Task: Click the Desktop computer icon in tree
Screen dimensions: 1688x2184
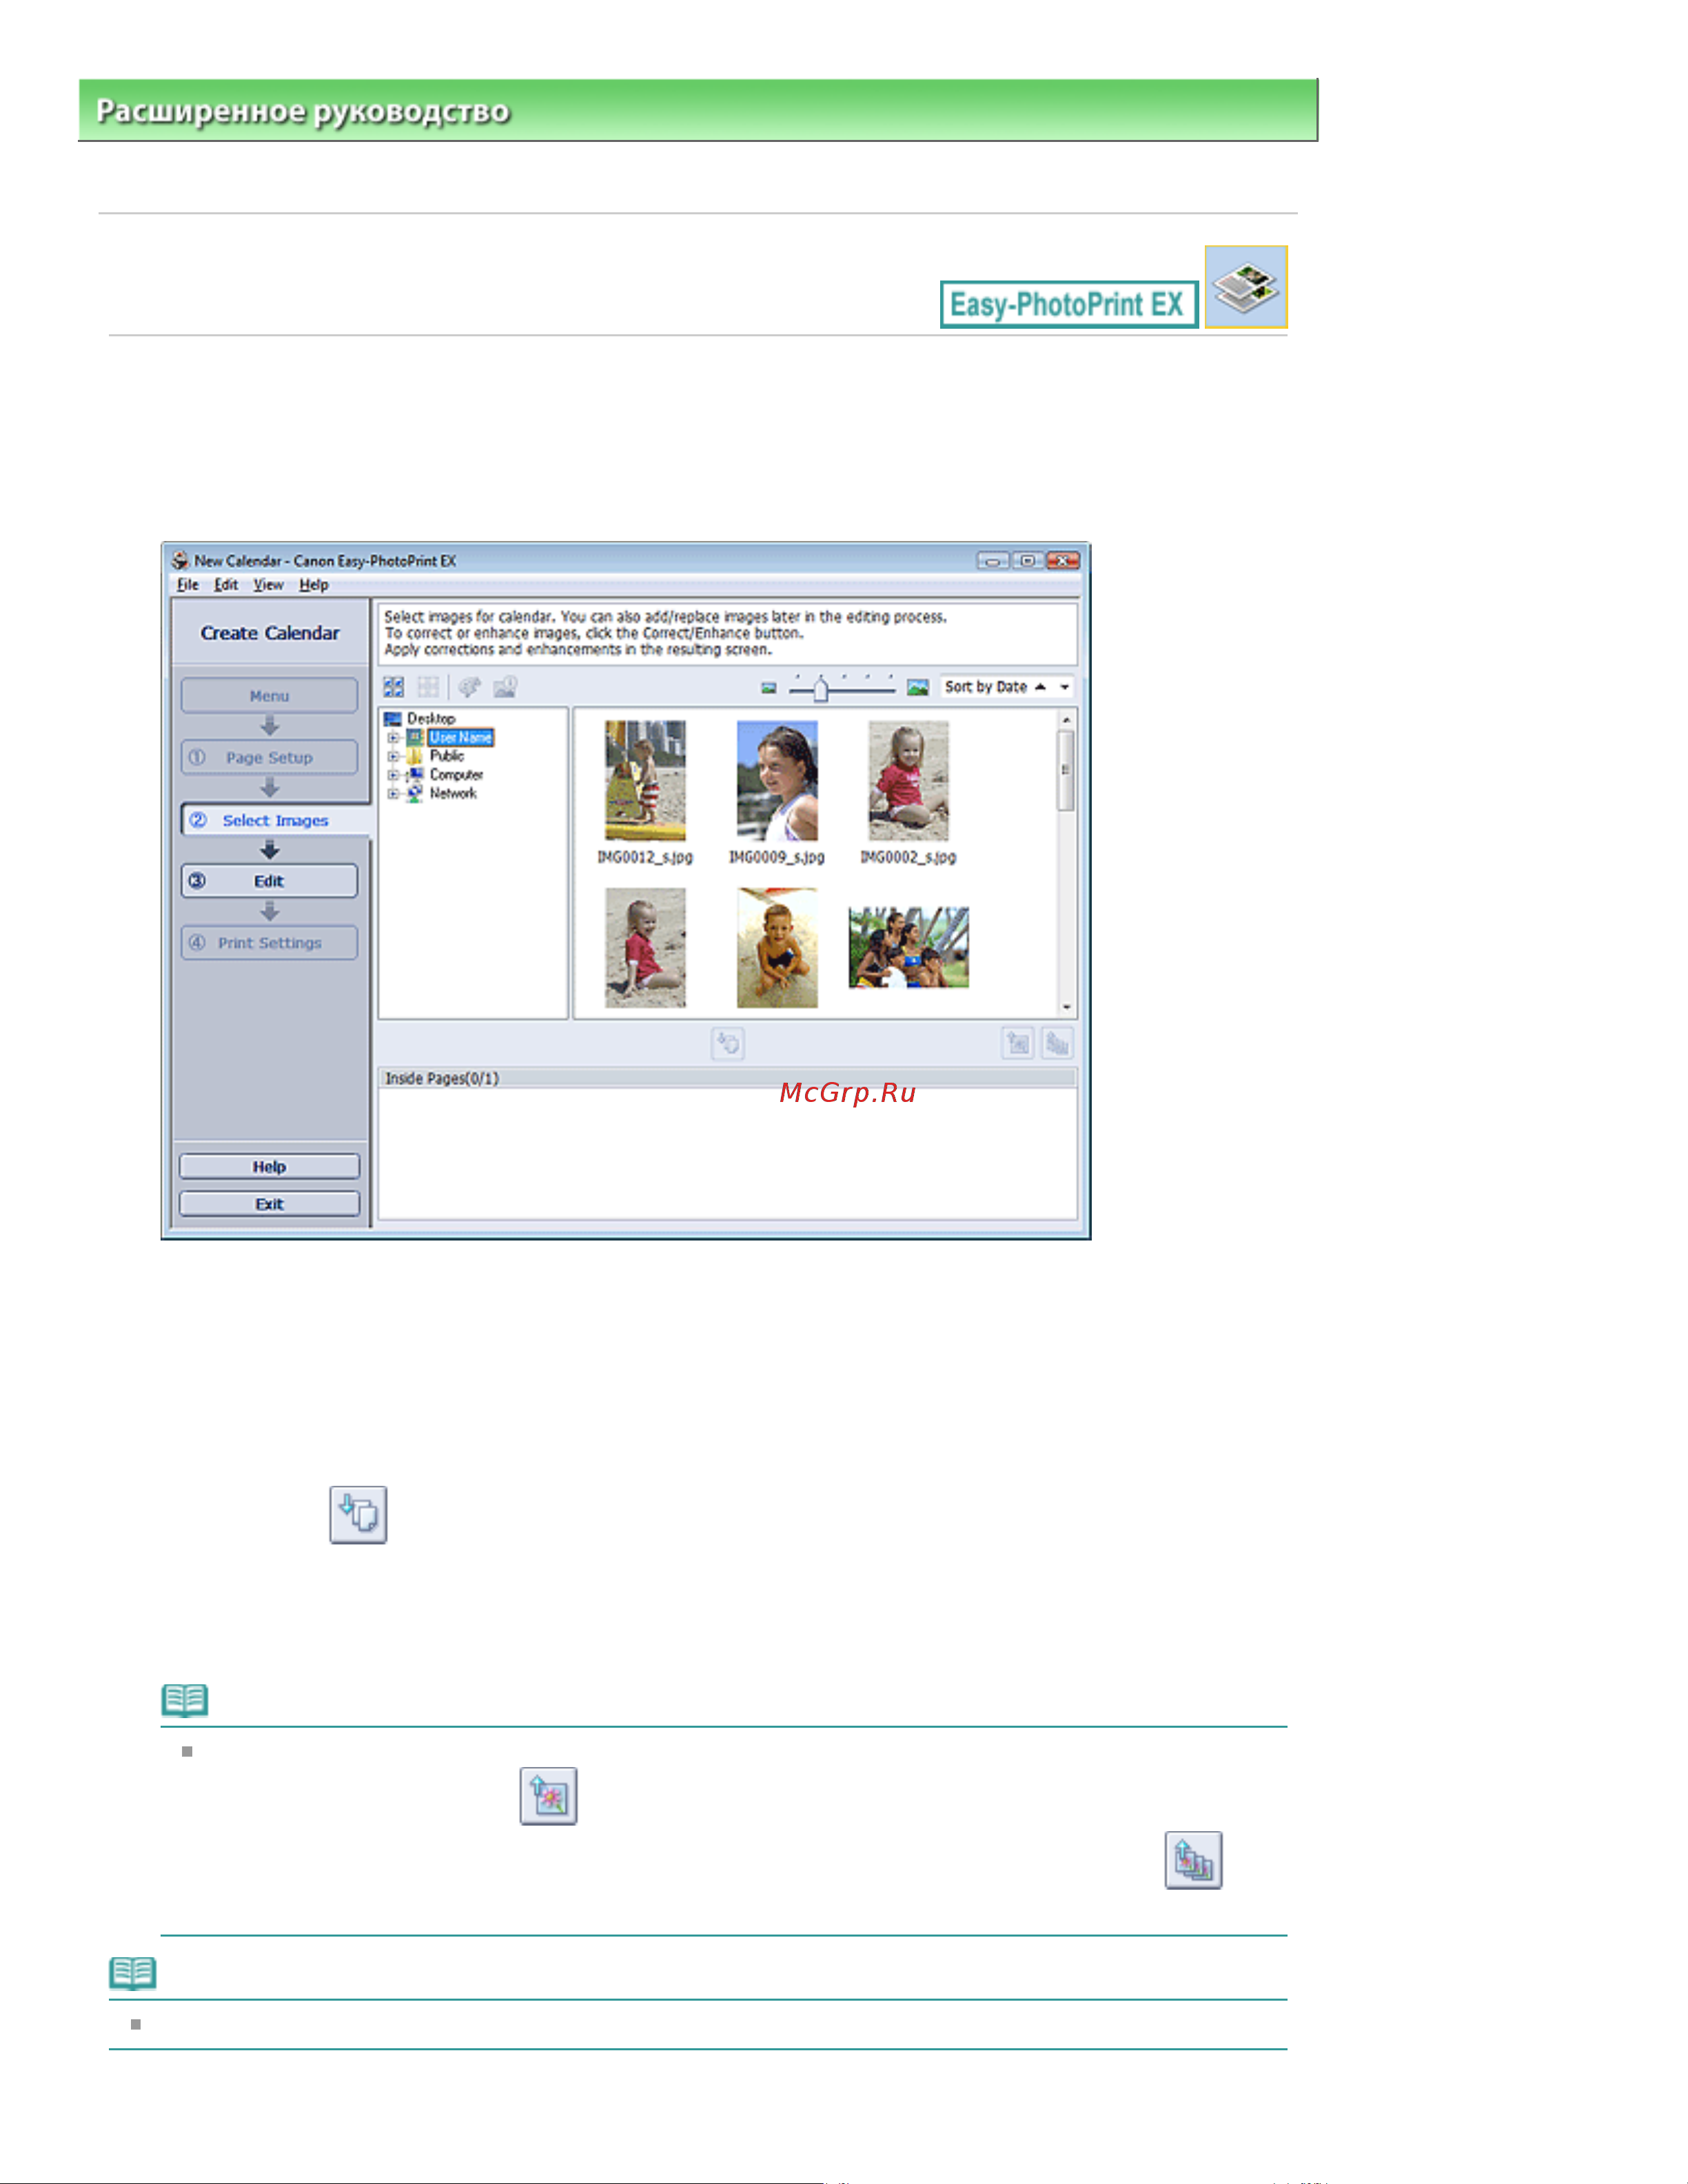Action: (x=393, y=719)
